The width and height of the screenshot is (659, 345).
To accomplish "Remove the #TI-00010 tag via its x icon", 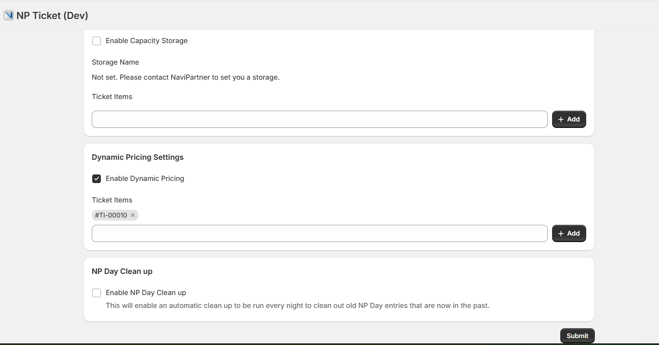I will [x=133, y=215].
